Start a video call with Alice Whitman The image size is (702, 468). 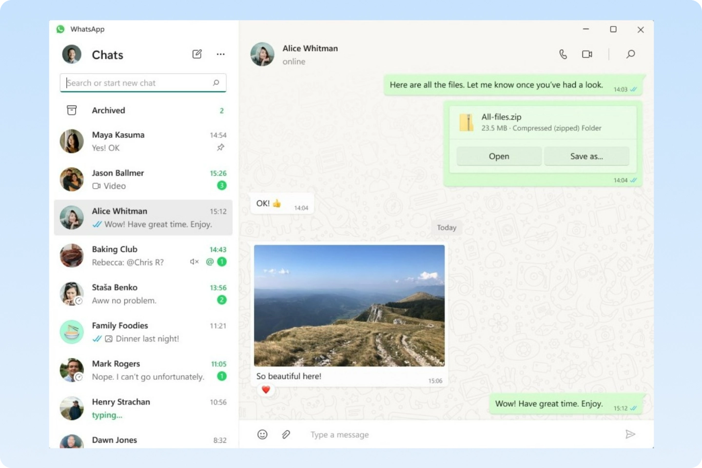(587, 54)
